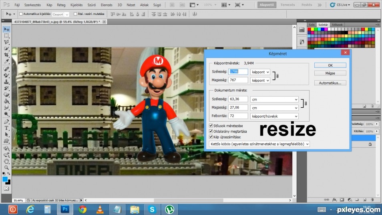Click the Automatikus... button

(x=330, y=83)
